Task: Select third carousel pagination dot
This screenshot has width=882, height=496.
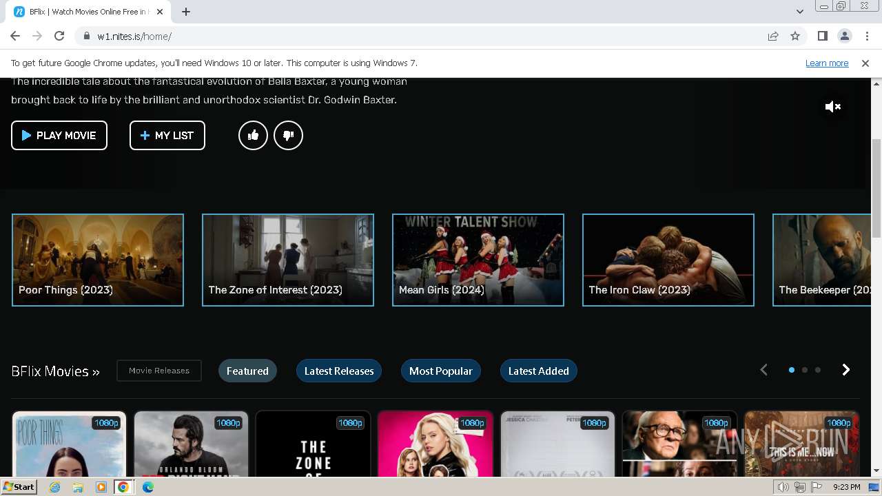Action: pyautogui.click(x=818, y=370)
